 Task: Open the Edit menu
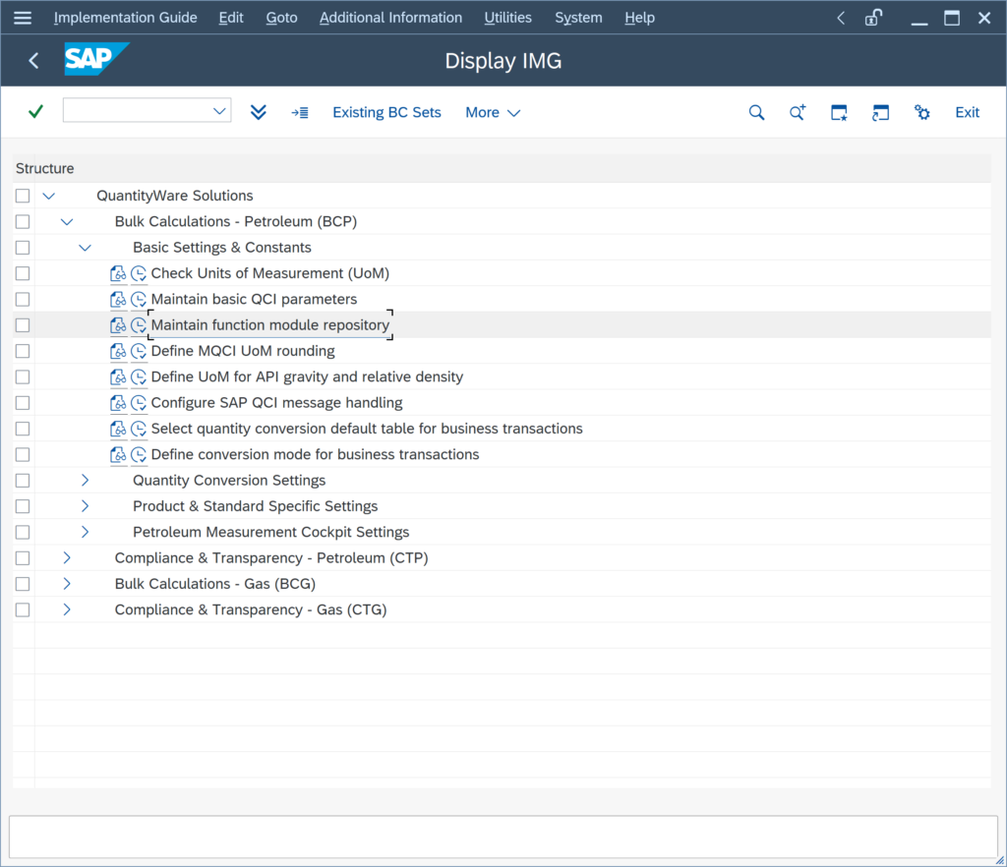point(230,18)
